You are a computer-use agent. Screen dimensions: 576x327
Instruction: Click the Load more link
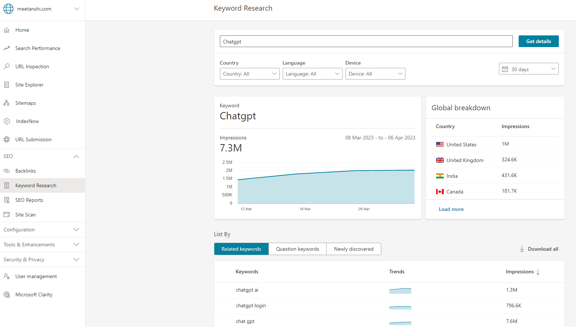point(451,209)
